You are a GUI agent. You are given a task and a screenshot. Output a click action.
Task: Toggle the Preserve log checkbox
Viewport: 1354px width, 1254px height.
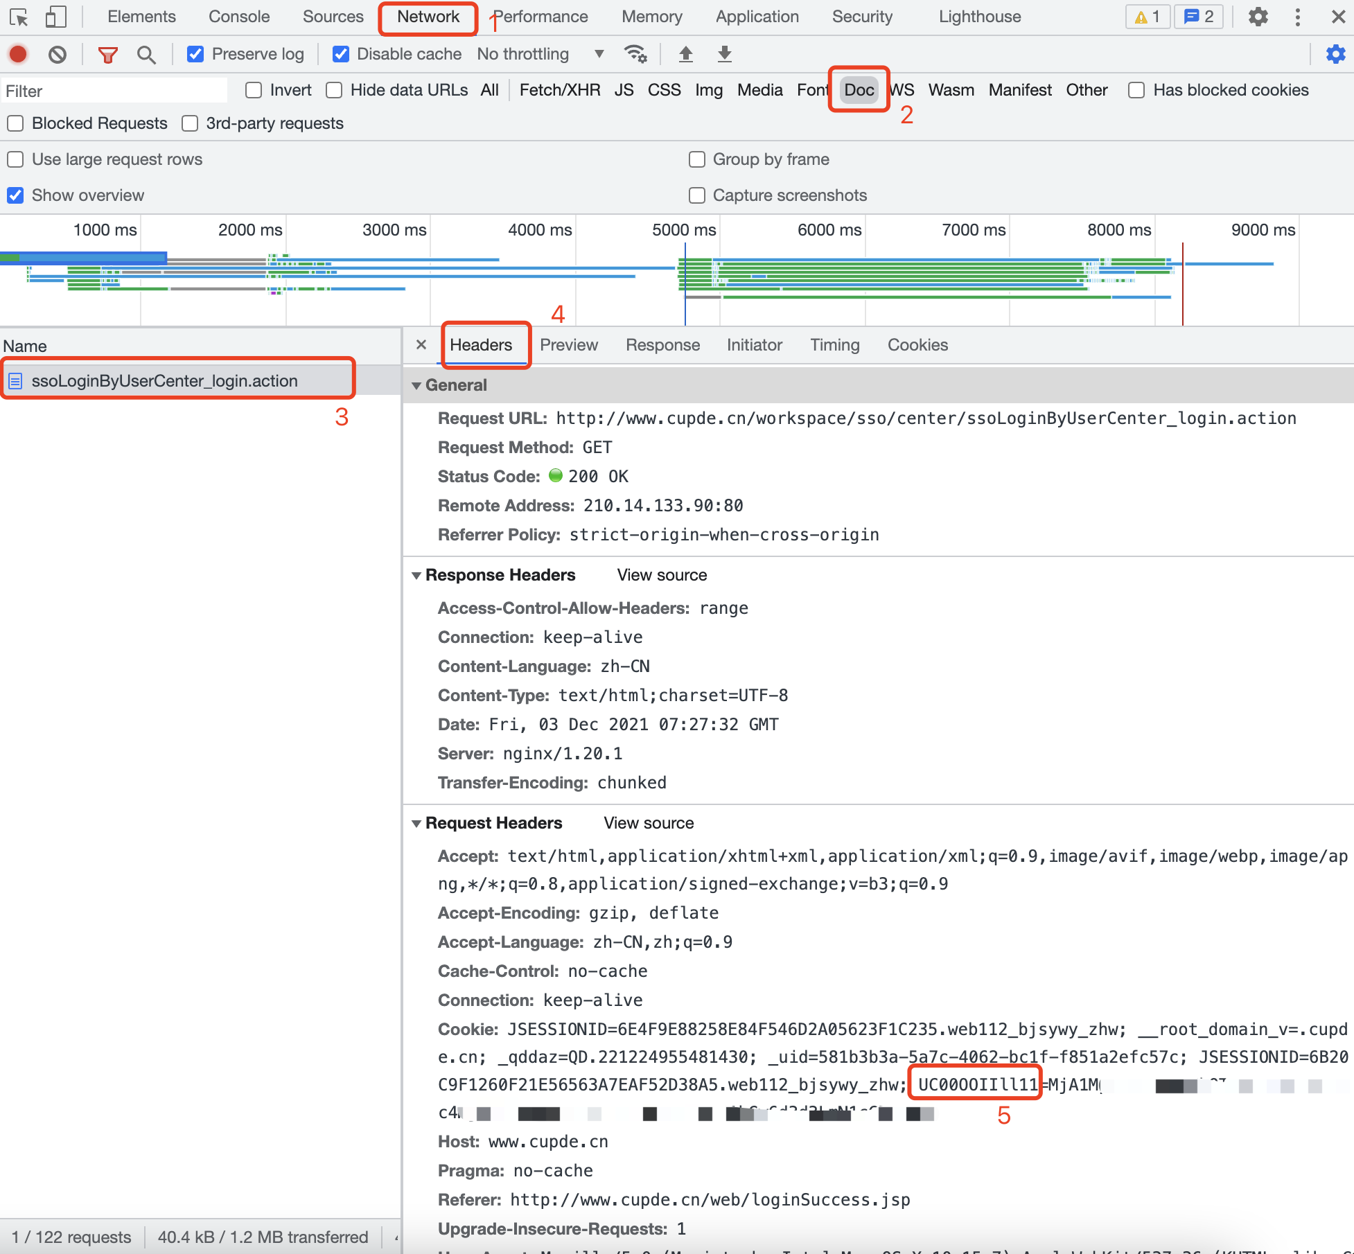click(x=195, y=54)
